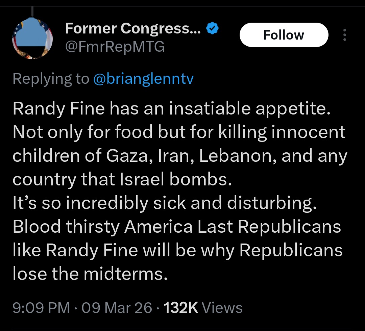Click the line starting "Not only for food"
Image resolution: width=365 pixels, height=331 pixels.
pyautogui.click(x=179, y=132)
